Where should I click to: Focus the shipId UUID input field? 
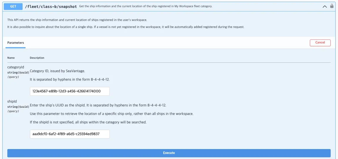pyautogui.click(x=70, y=134)
